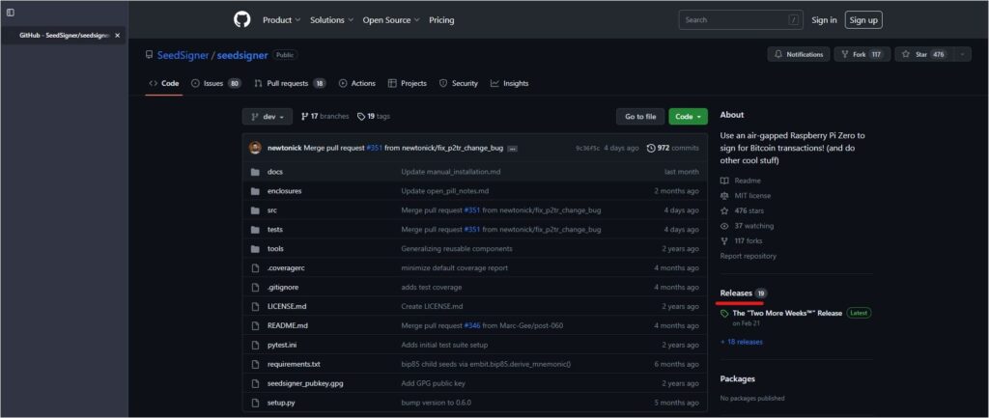This screenshot has height=418, width=989.
Task: View the 17 branches
Action: point(325,117)
